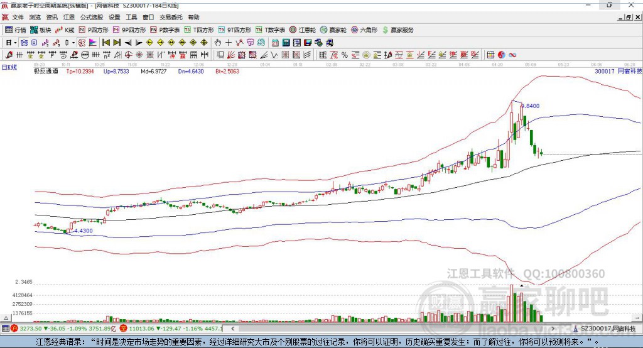Click the yin-yang taiji icon
Viewport: 643px width, 348px height.
502,55
